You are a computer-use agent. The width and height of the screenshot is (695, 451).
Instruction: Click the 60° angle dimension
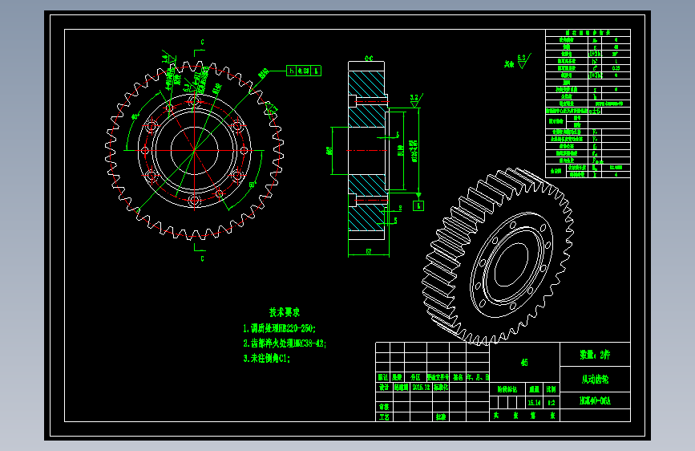pyautogui.click(x=253, y=185)
